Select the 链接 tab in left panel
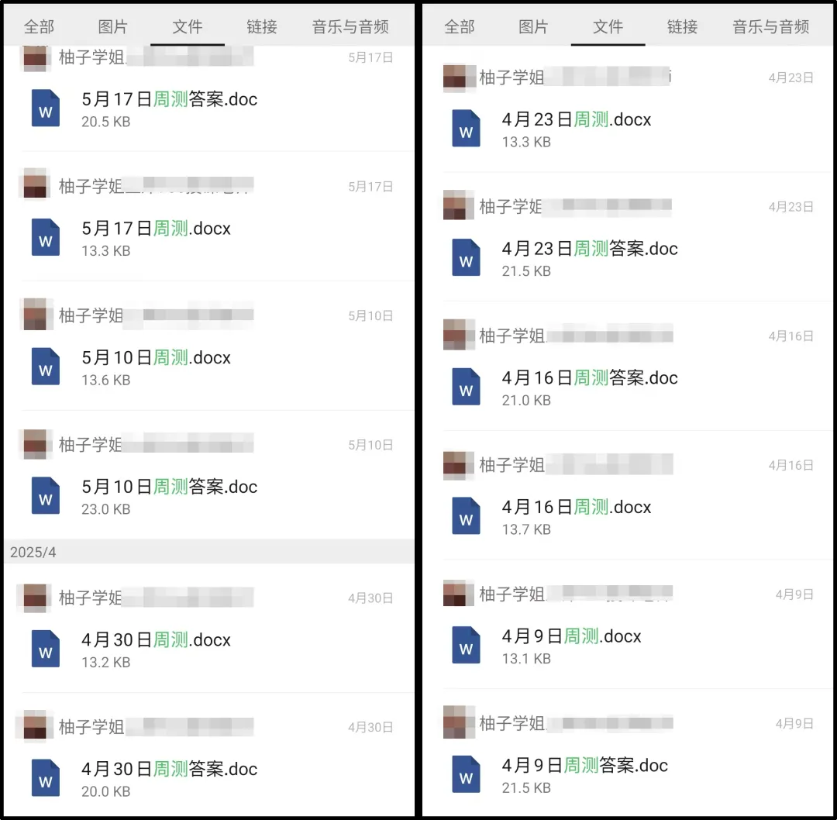This screenshot has width=837, height=820. [262, 26]
